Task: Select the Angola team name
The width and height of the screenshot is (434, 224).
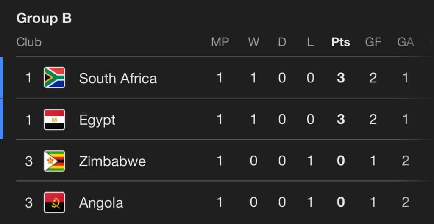Action: tap(101, 203)
